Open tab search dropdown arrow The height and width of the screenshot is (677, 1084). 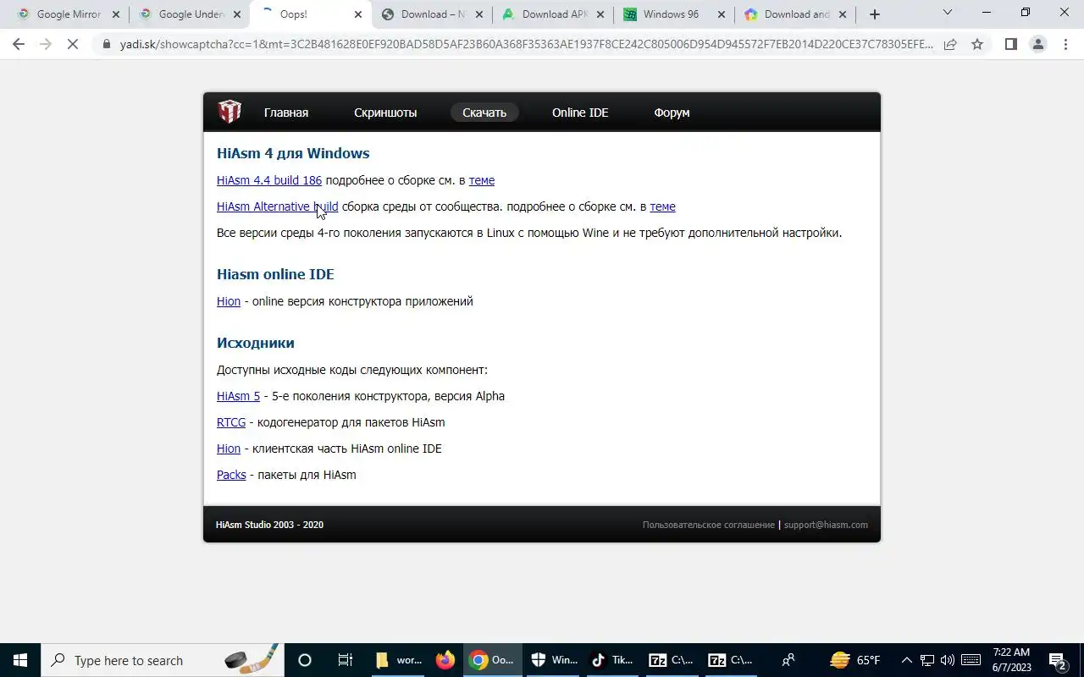(x=947, y=13)
